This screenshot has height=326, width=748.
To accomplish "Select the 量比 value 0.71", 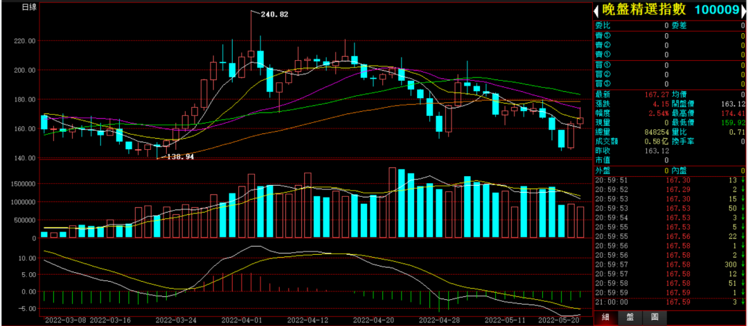I will pos(738,132).
